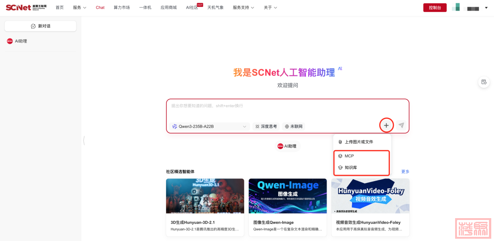Select MCP from the popup menu
This screenshot has height=241, width=494.
(x=349, y=156)
